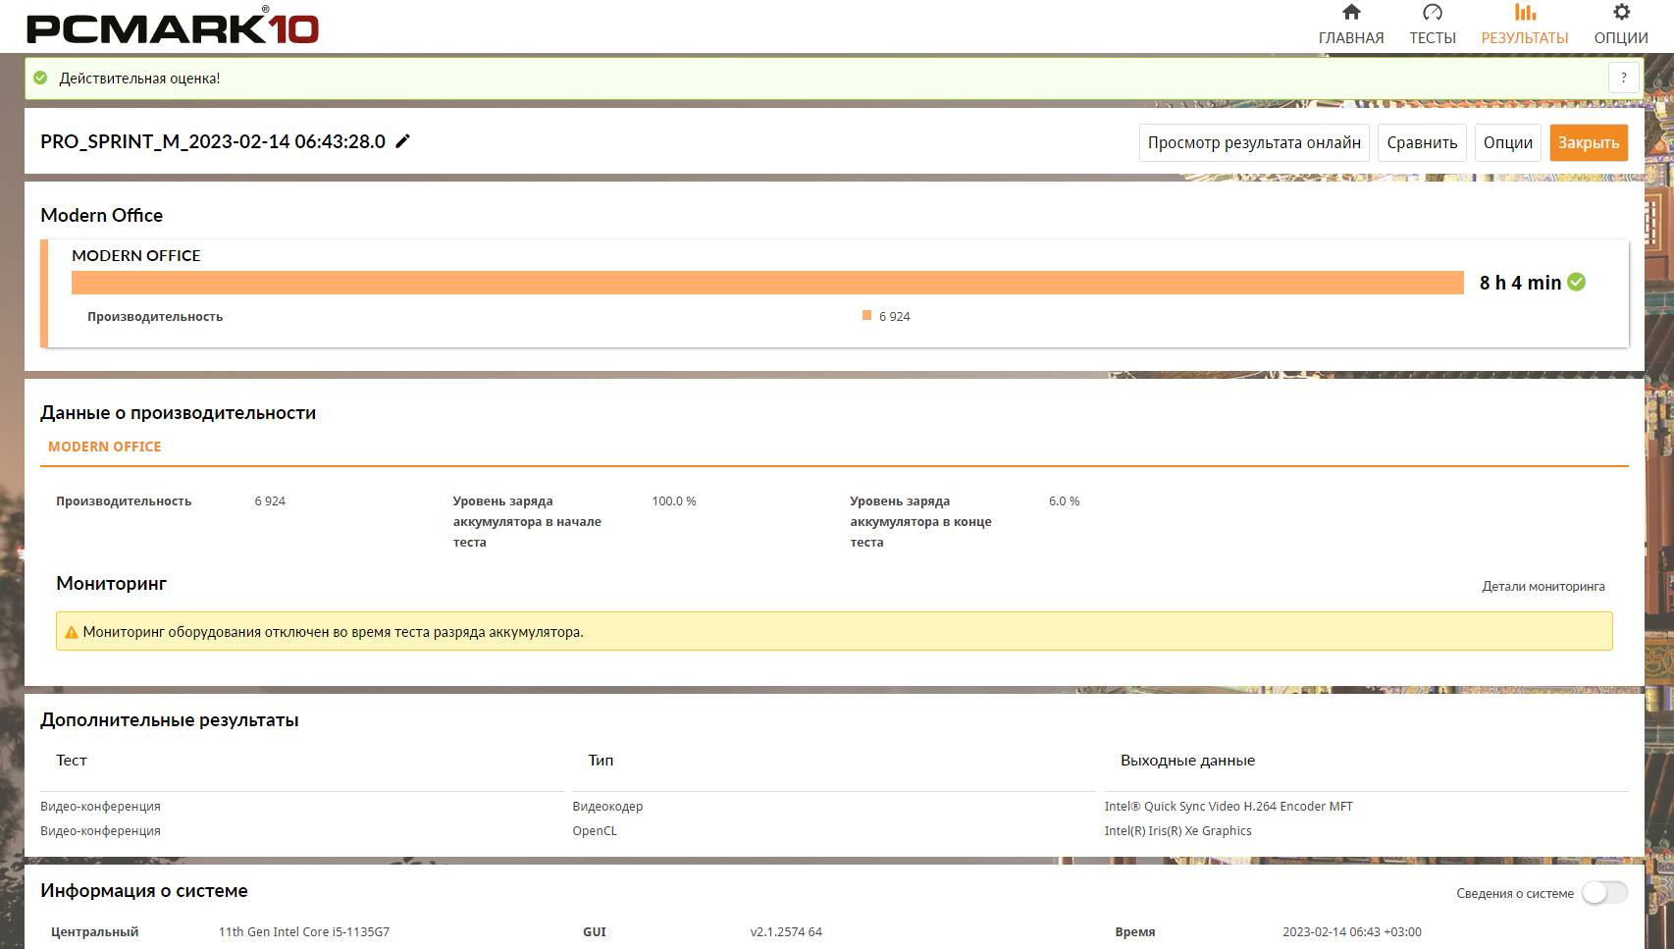Click the 6.0 % ending battery level value
Viewport: 1674px width, 949px height.
1064,501
